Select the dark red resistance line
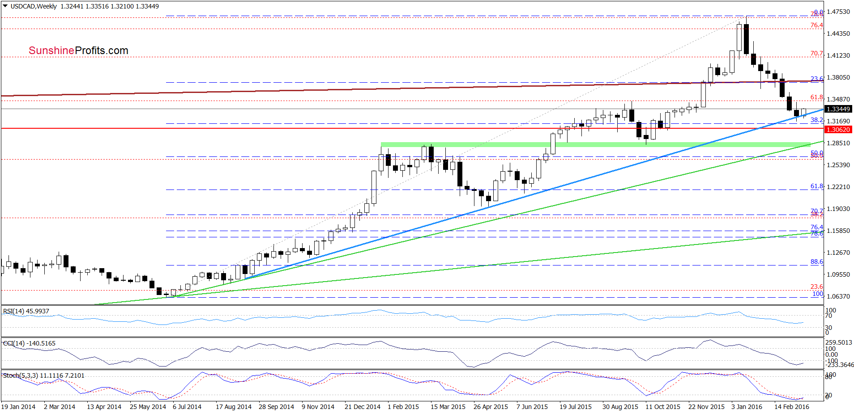 coord(412,88)
